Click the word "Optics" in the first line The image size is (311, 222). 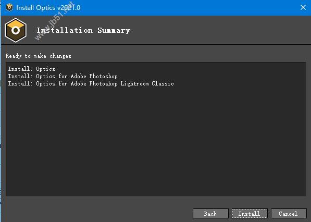click(46, 69)
